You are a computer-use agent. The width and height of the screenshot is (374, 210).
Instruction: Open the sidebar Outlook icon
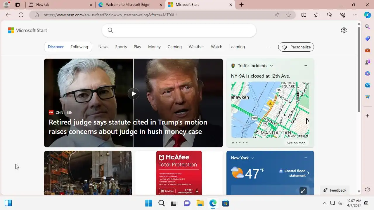click(368, 85)
